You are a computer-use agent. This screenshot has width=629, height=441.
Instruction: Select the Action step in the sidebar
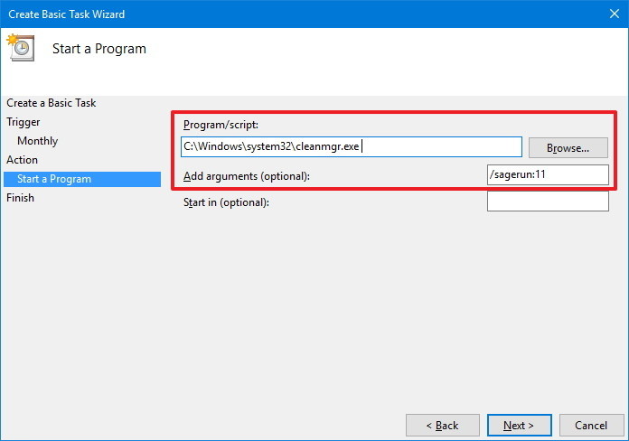point(23,160)
